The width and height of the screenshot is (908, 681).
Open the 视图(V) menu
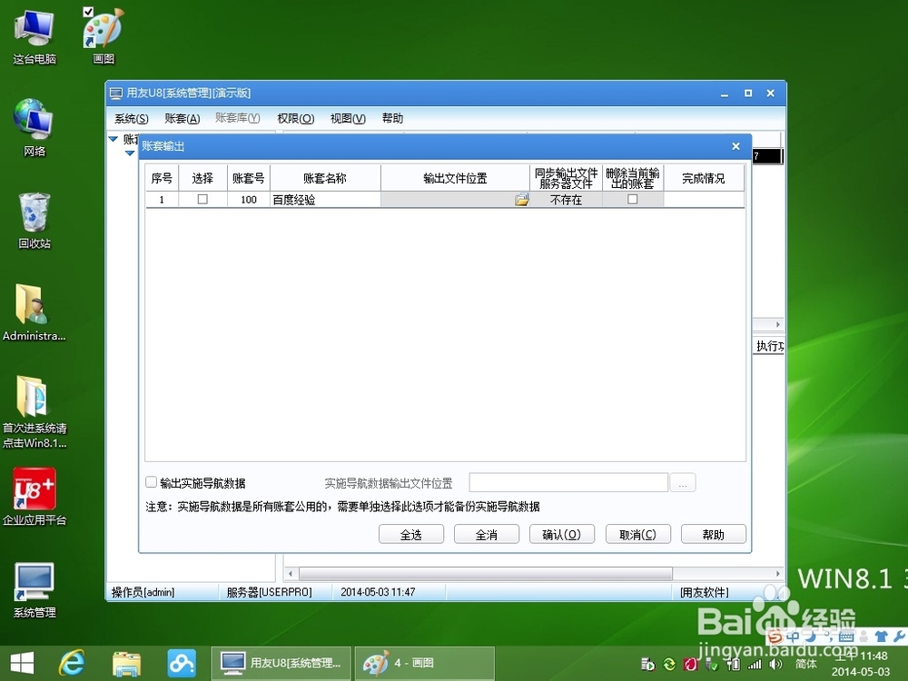point(348,119)
